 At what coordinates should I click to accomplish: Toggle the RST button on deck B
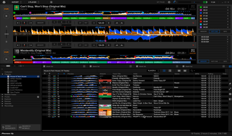click(86, 45)
